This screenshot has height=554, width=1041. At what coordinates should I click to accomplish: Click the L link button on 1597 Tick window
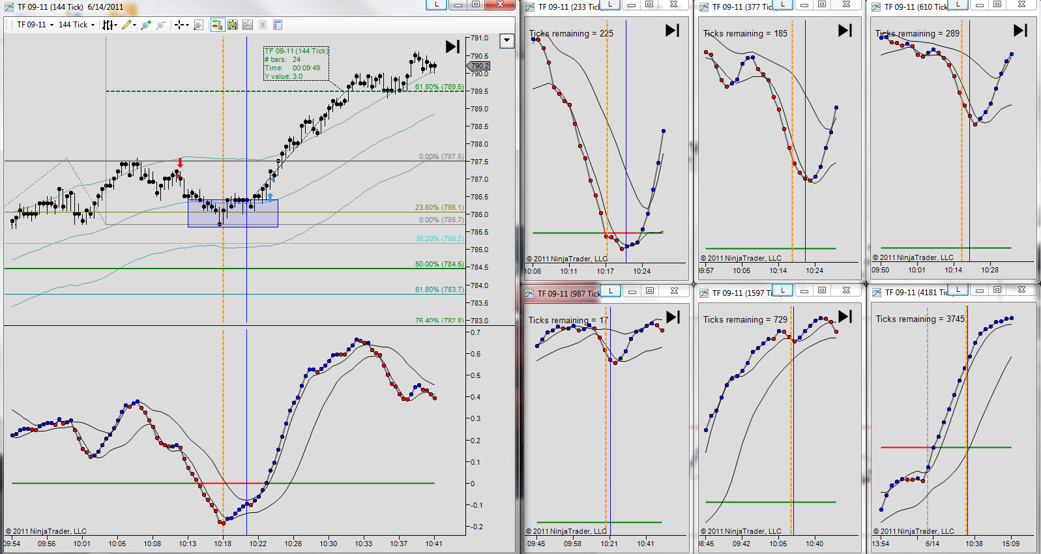point(783,290)
